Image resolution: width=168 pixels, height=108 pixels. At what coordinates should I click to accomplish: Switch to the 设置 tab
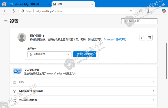[x=73, y=4]
